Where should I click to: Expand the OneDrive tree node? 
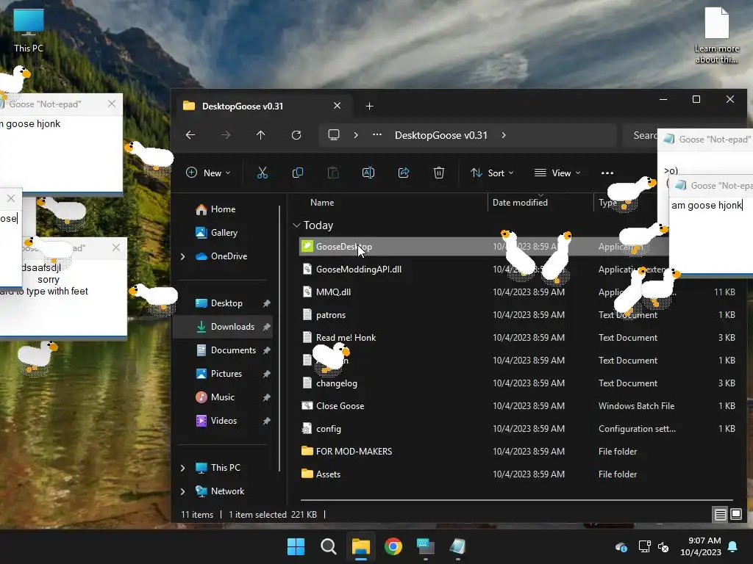pos(182,256)
